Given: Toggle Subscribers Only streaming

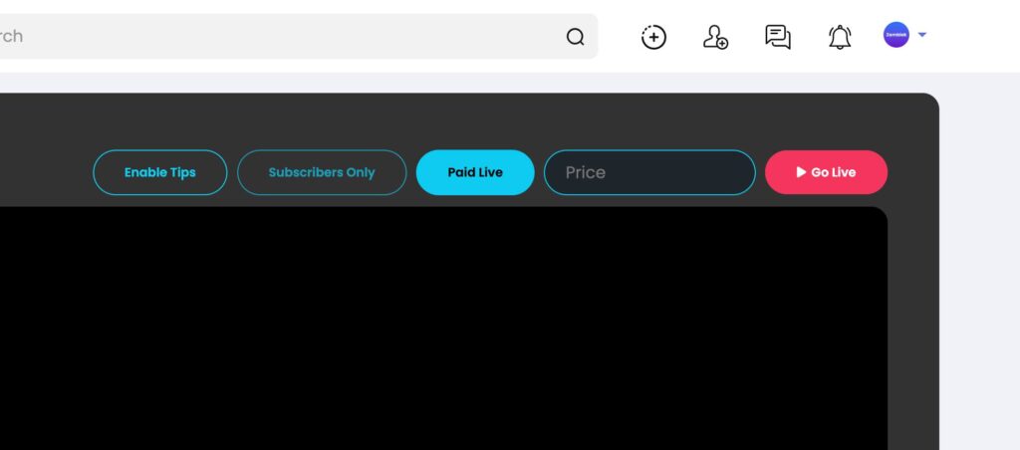Looking at the screenshot, I should click(322, 172).
